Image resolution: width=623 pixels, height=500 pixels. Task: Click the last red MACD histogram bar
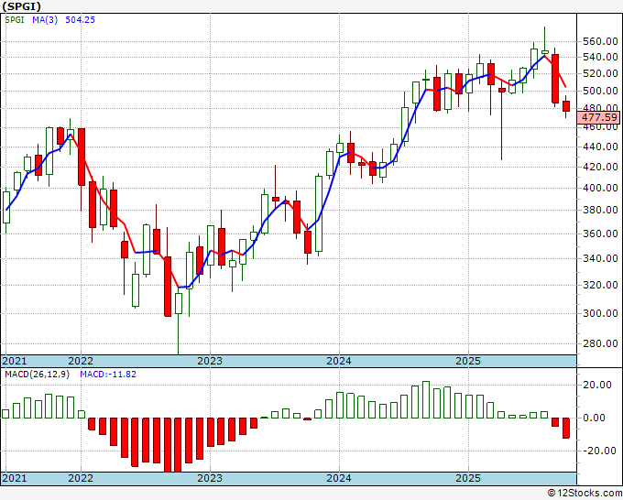click(x=566, y=429)
